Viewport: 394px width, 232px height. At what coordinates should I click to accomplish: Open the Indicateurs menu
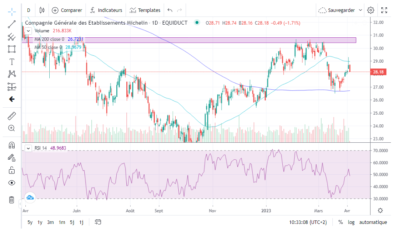click(x=106, y=10)
